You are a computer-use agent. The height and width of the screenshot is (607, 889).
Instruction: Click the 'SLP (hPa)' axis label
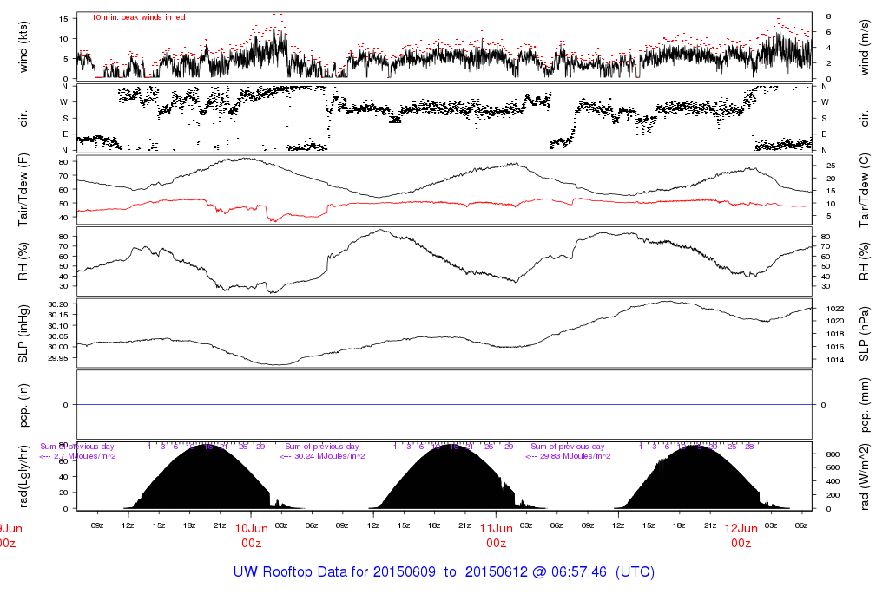tap(865, 333)
